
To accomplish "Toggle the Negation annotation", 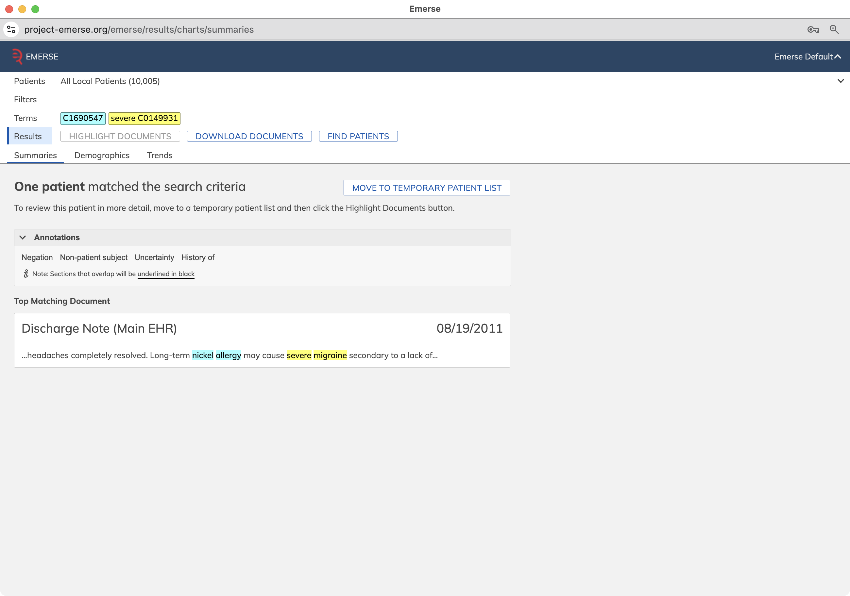I will point(37,257).
